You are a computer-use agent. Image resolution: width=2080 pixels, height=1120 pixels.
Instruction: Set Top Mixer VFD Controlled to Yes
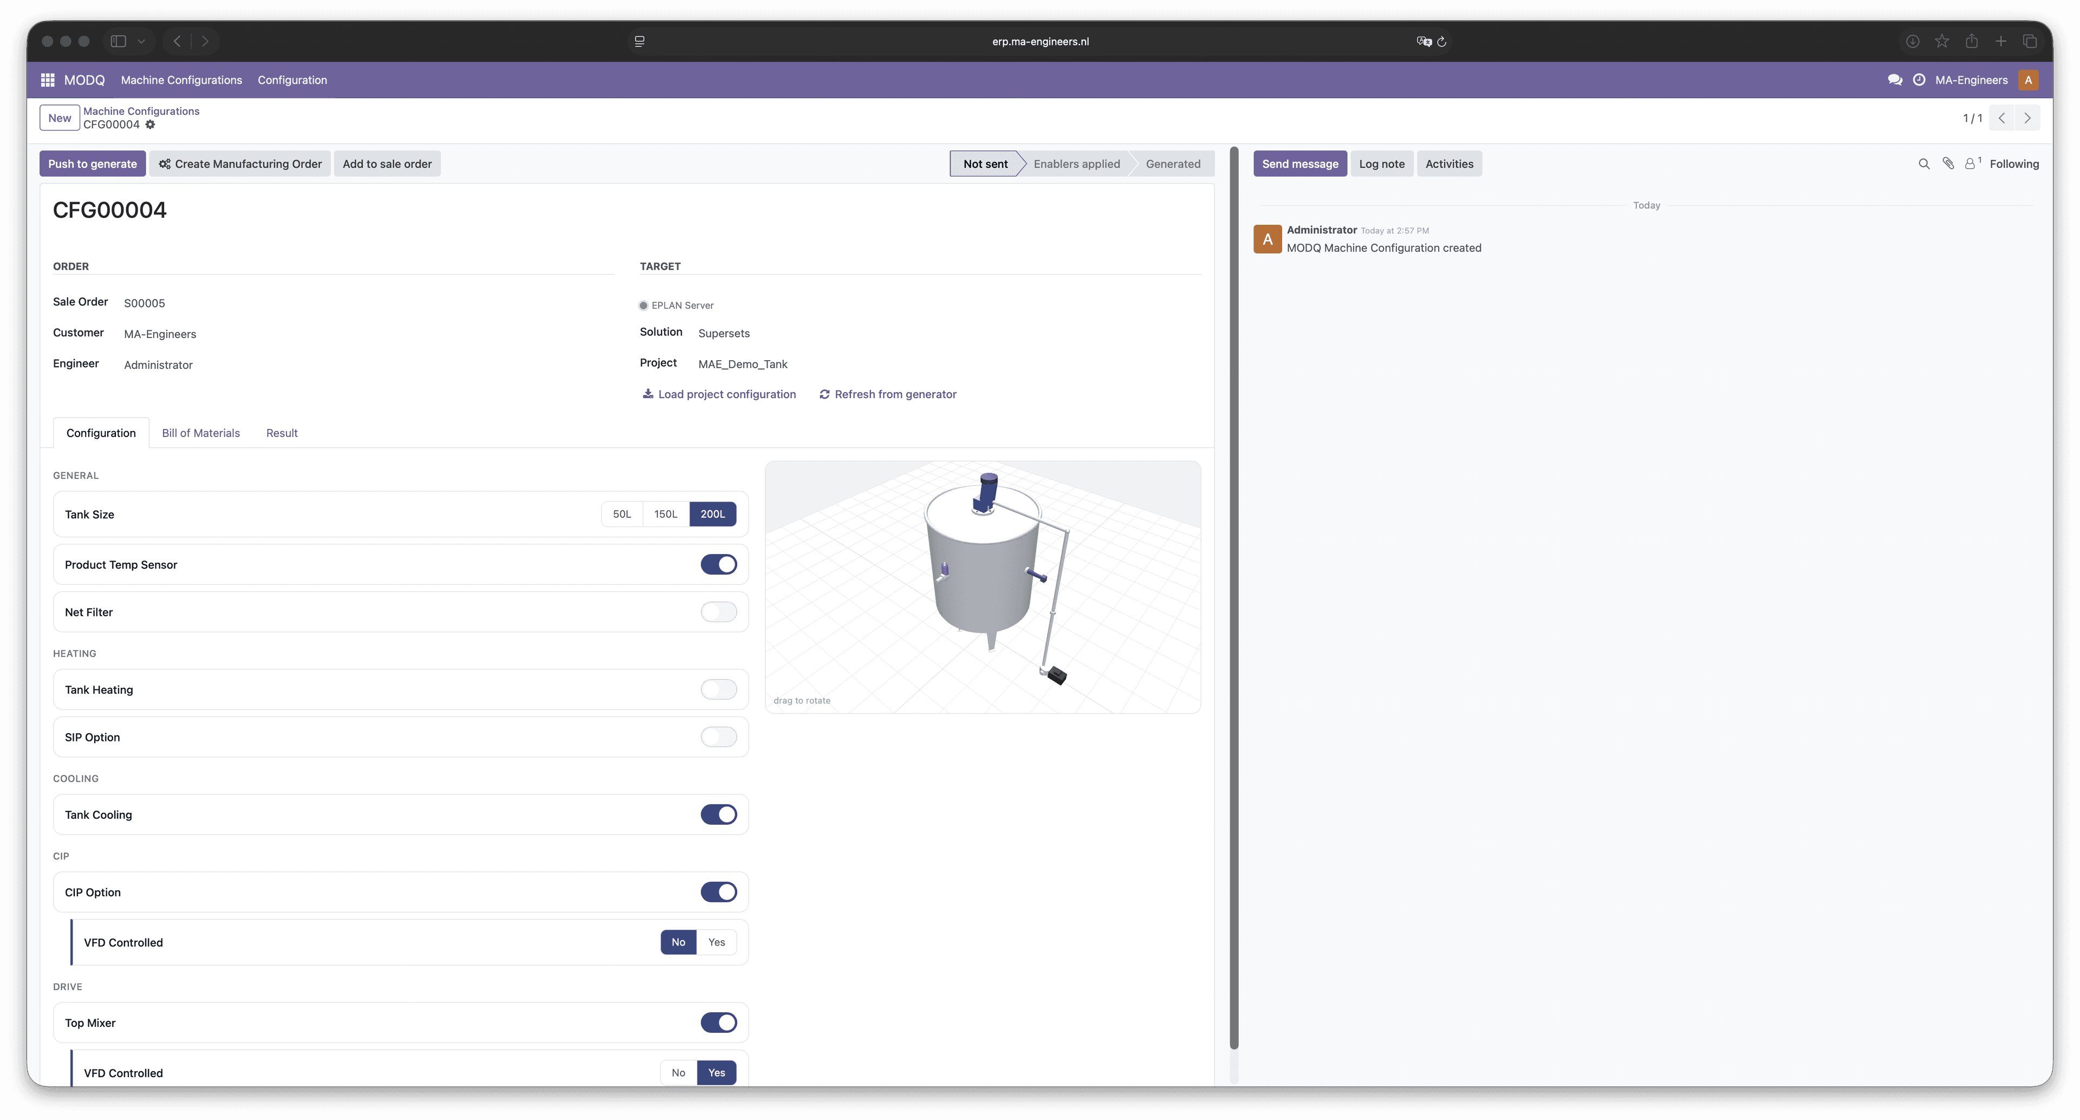point(716,1073)
